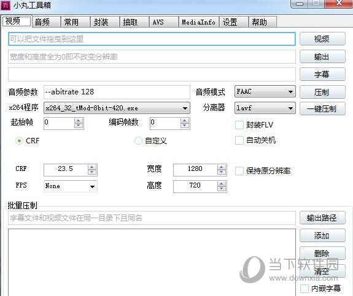Click the 输出 button

[x=322, y=56]
